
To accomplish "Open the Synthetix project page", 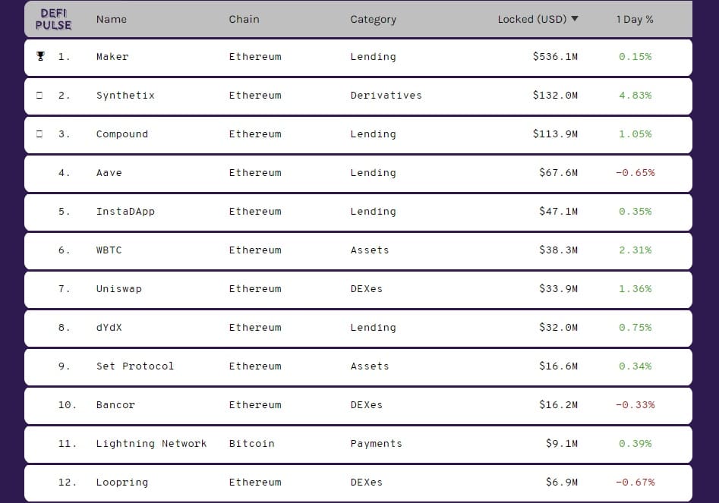I will click(x=125, y=96).
